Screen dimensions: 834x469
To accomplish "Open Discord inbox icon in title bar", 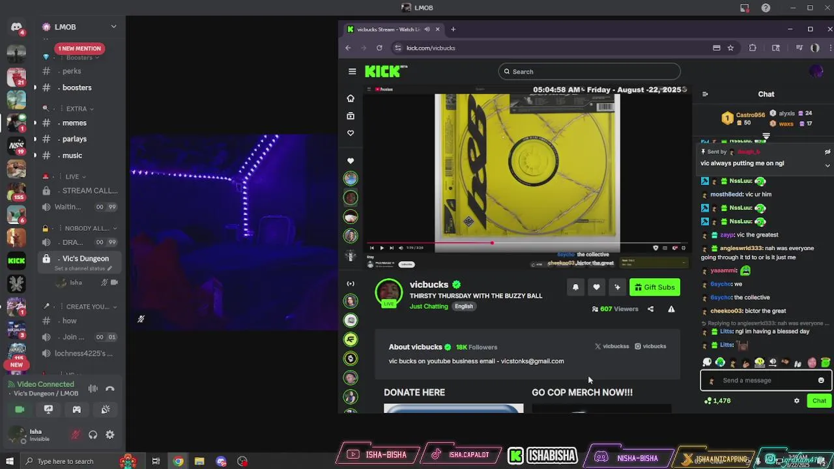I will [x=745, y=8].
